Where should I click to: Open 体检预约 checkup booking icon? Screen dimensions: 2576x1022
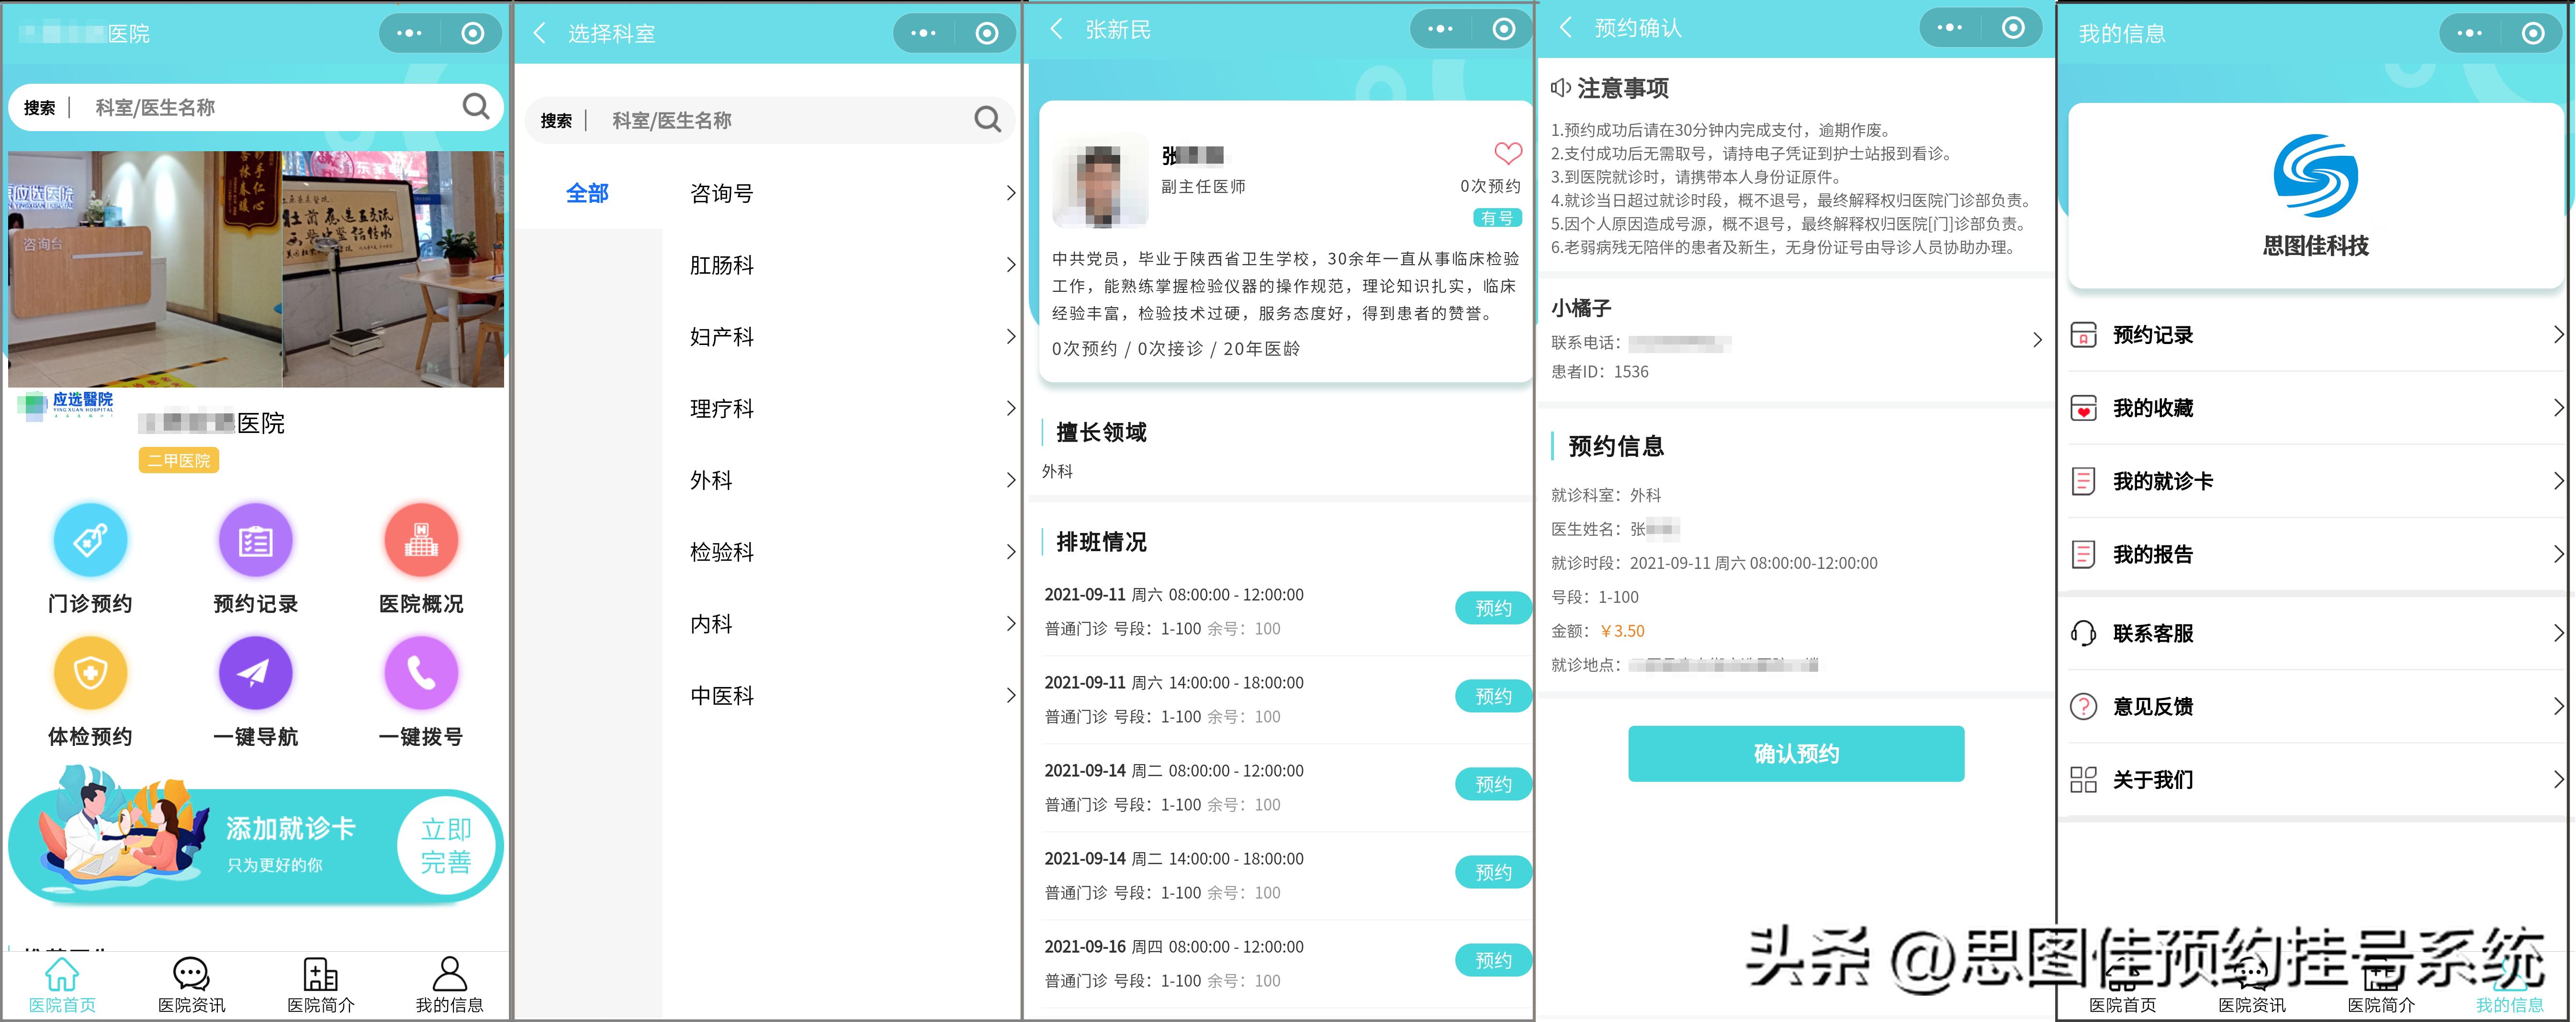click(90, 673)
